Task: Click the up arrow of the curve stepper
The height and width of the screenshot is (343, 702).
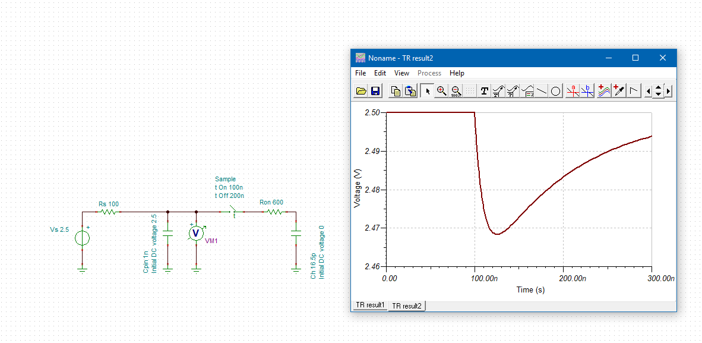Action: pos(658,87)
